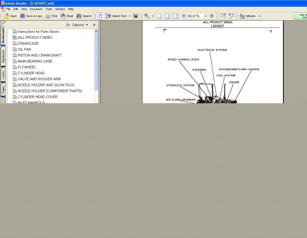Switch to the Layers side tab
Viewport: 307px width, 238px height.
(3, 75)
